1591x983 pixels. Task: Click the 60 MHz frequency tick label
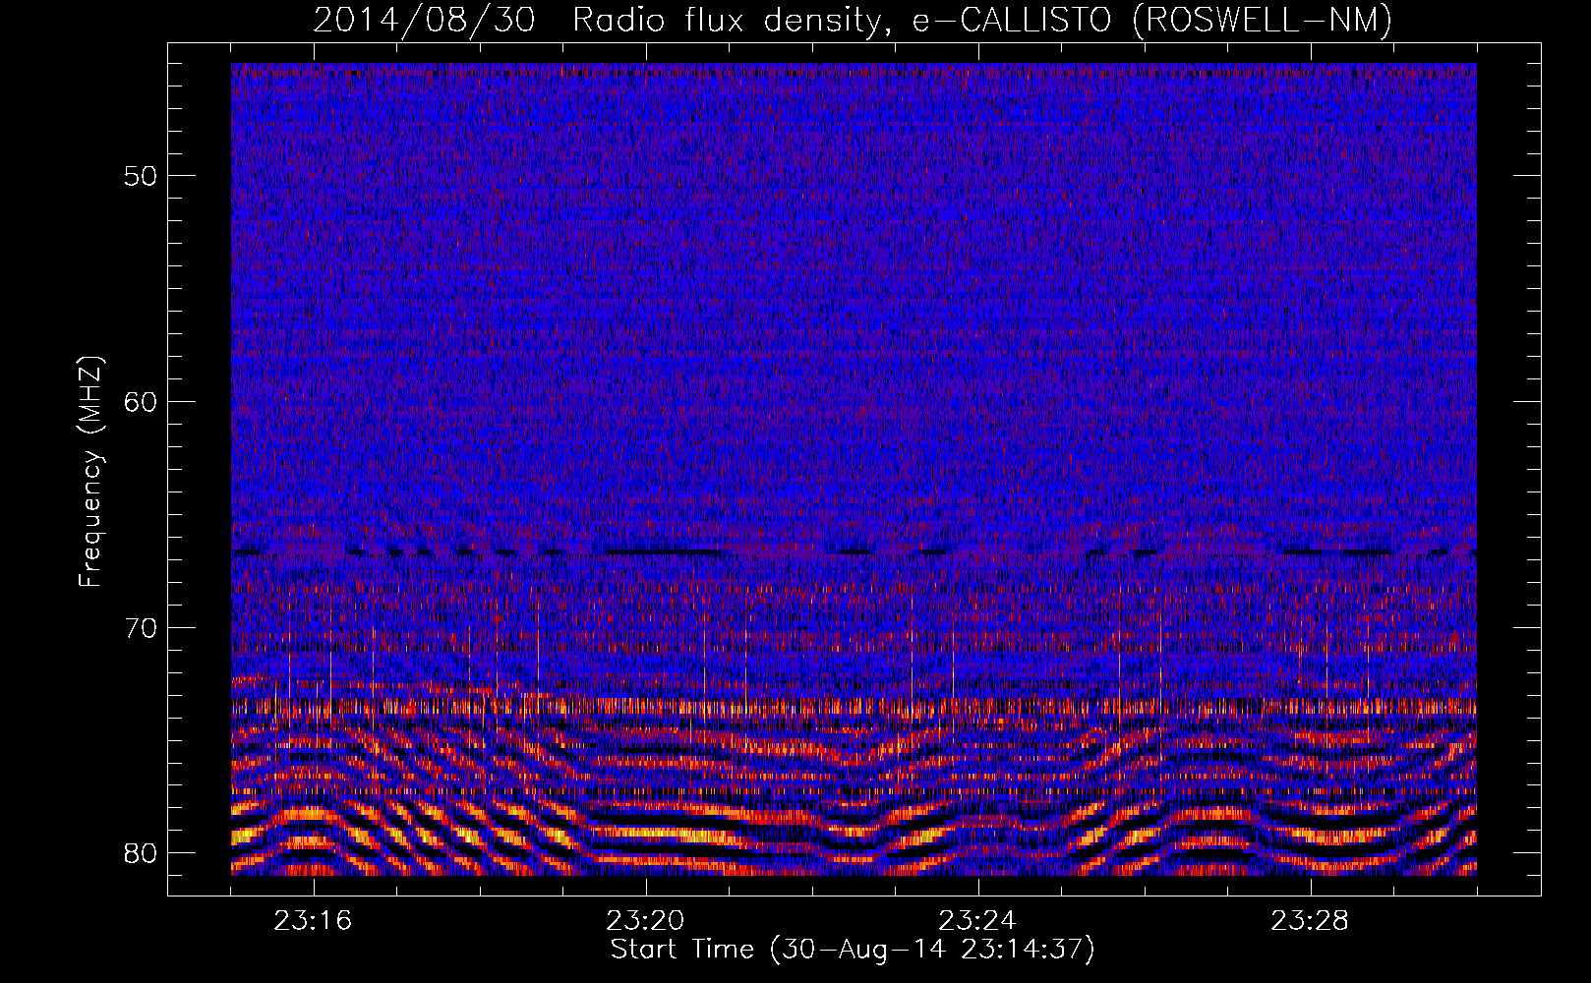(141, 402)
